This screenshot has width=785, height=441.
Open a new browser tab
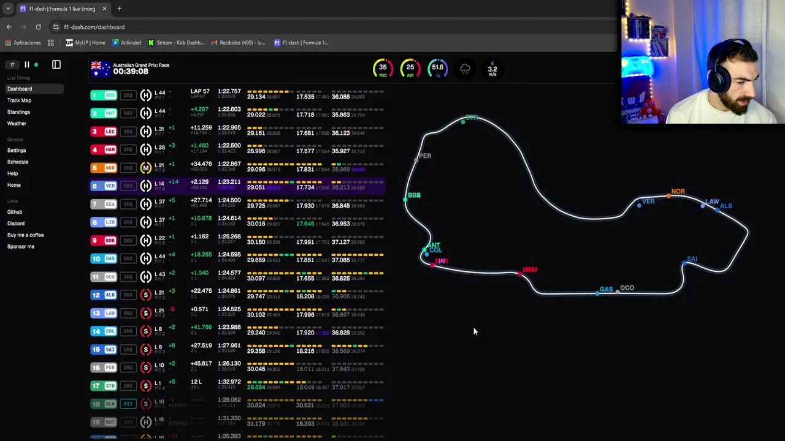pyautogui.click(x=119, y=9)
